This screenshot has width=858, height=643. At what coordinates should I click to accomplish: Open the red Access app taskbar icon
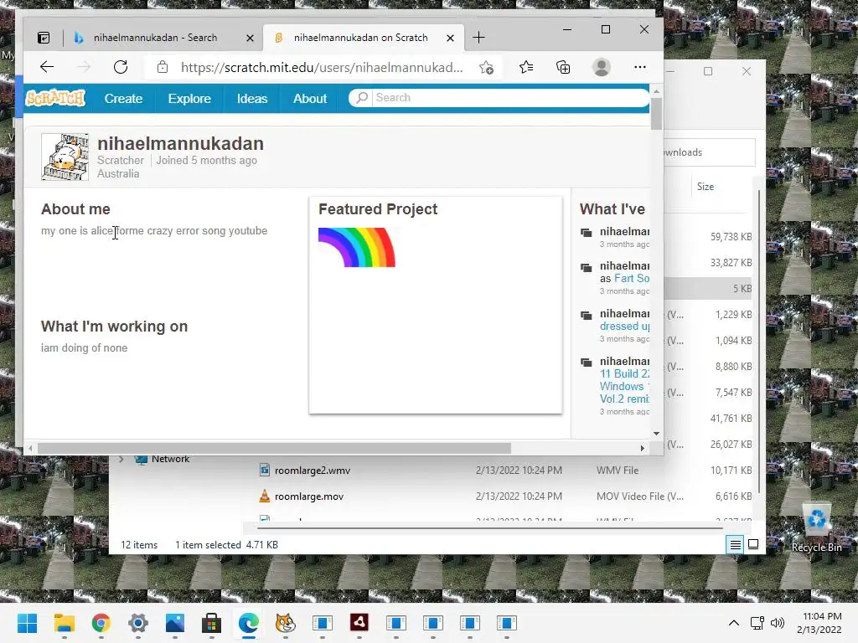pos(359,623)
